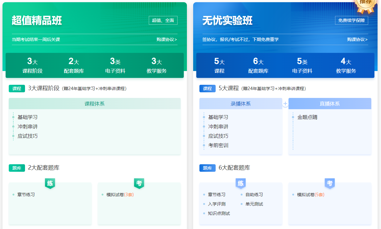Screen dimensions: 381x229
Task: Click the green 考 badge icon
Action: pyautogui.click(x=139, y=183)
